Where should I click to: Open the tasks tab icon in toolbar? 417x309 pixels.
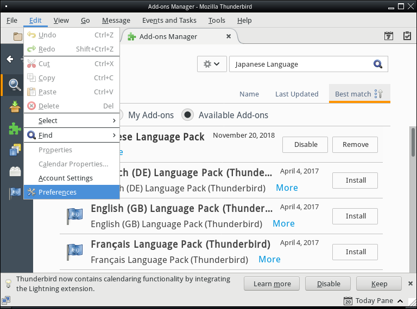click(x=407, y=36)
